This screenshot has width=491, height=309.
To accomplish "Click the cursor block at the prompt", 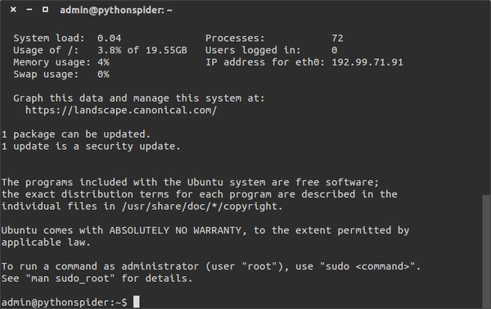I will tap(136, 302).
